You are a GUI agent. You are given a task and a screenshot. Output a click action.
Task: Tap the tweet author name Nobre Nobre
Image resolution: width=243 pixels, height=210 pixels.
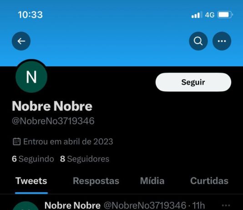[x=72, y=205]
